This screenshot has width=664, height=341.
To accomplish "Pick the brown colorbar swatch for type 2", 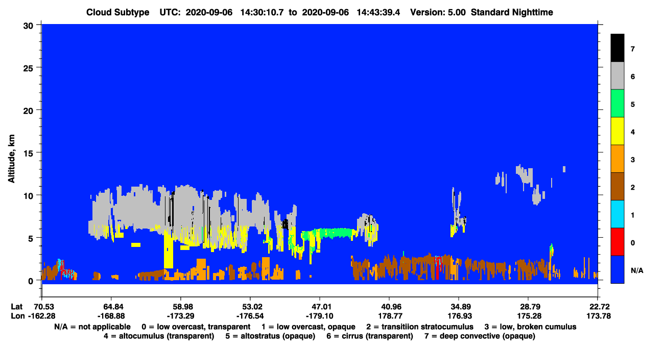I will (618, 186).
